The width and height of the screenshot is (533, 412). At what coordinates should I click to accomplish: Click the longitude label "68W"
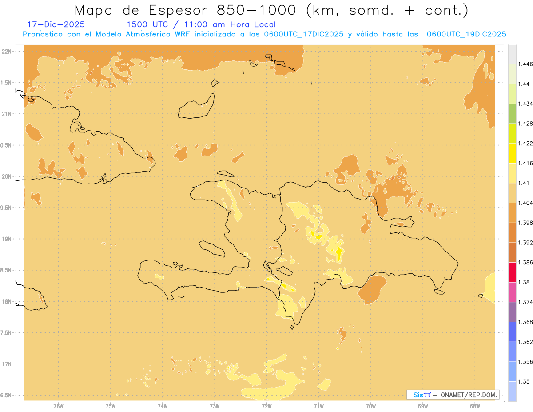click(x=475, y=406)
